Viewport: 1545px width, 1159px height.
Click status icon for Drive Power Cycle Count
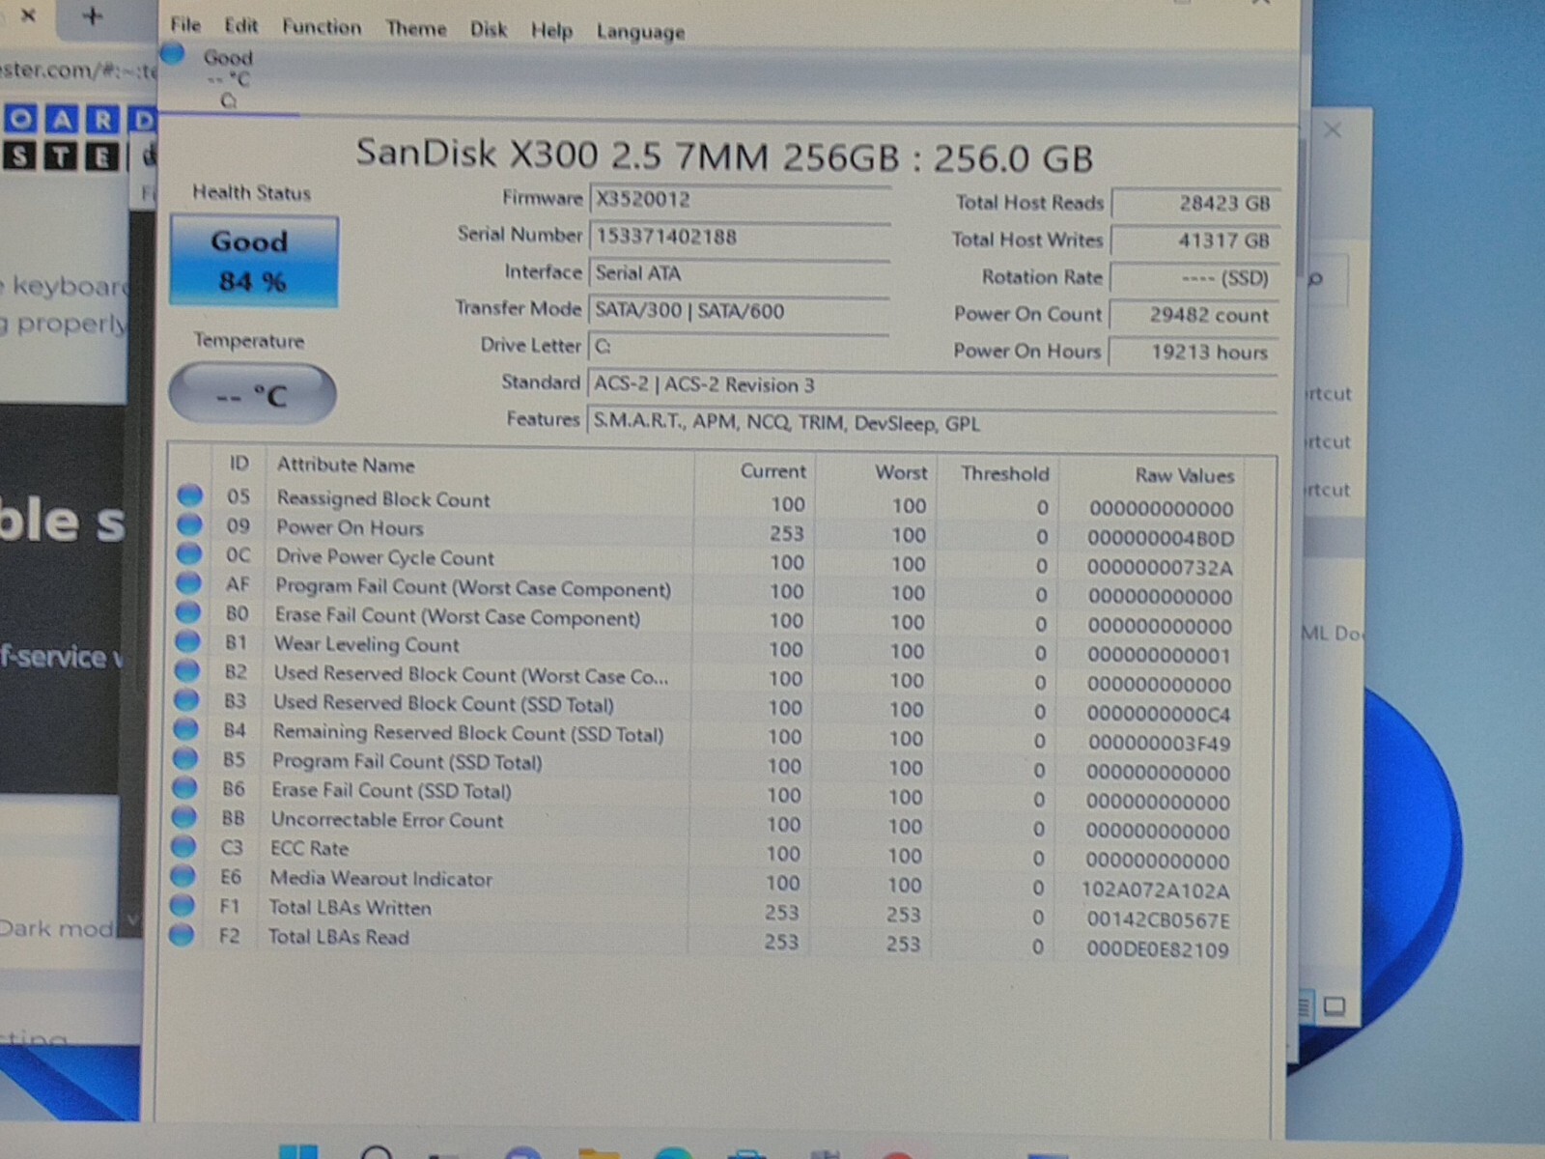pyautogui.click(x=189, y=554)
